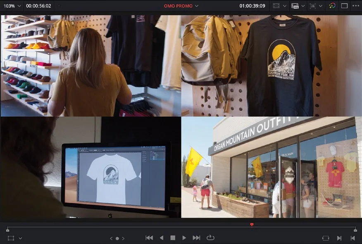Click the 00:00:56:02 duration timecode field
The width and height of the screenshot is (362, 244).
tap(38, 6)
